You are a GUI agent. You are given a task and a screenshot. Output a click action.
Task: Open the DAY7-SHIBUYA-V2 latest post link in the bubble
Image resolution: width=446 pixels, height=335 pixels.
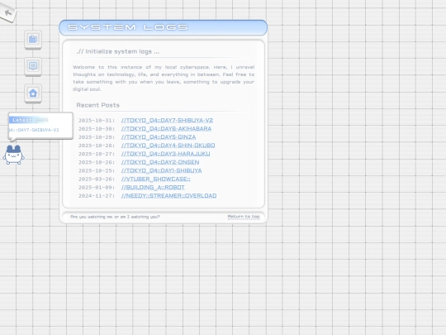34,130
